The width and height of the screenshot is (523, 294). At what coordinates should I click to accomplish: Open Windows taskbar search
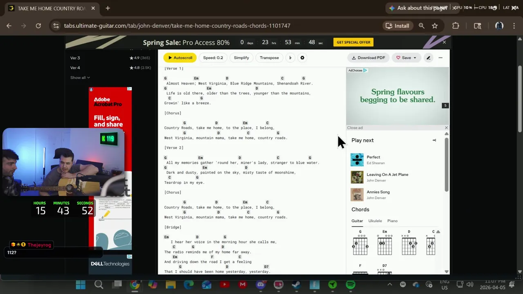pyautogui.click(x=98, y=285)
